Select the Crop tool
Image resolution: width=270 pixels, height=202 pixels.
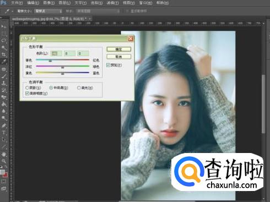[4, 54]
